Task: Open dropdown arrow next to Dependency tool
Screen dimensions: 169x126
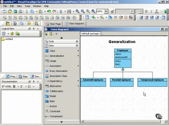Action: coord(78,81)
